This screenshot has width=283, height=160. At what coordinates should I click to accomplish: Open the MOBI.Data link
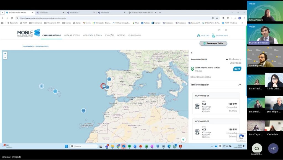point(203,35)
